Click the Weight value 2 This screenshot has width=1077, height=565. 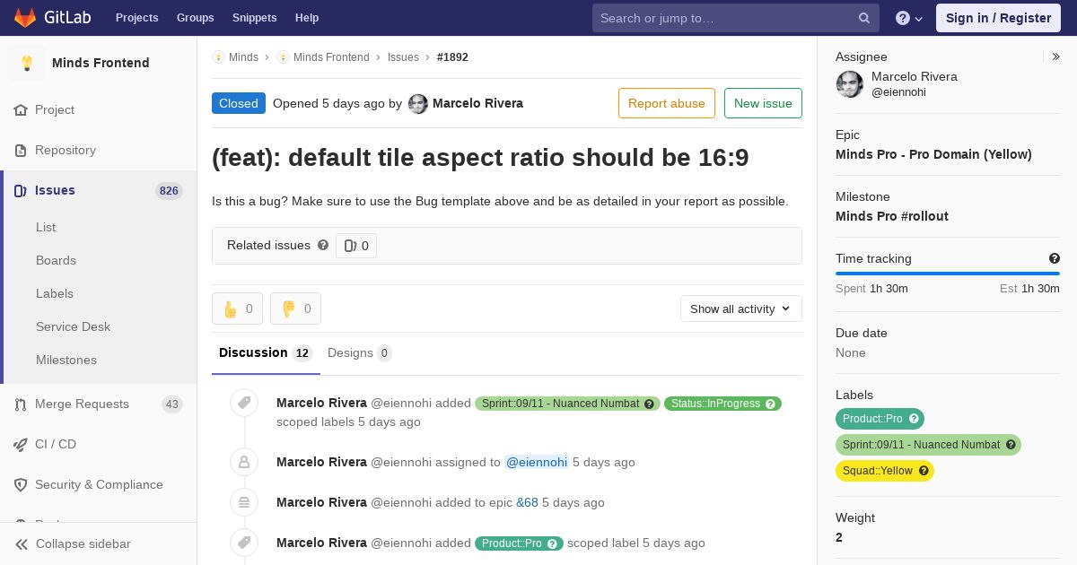839,537
